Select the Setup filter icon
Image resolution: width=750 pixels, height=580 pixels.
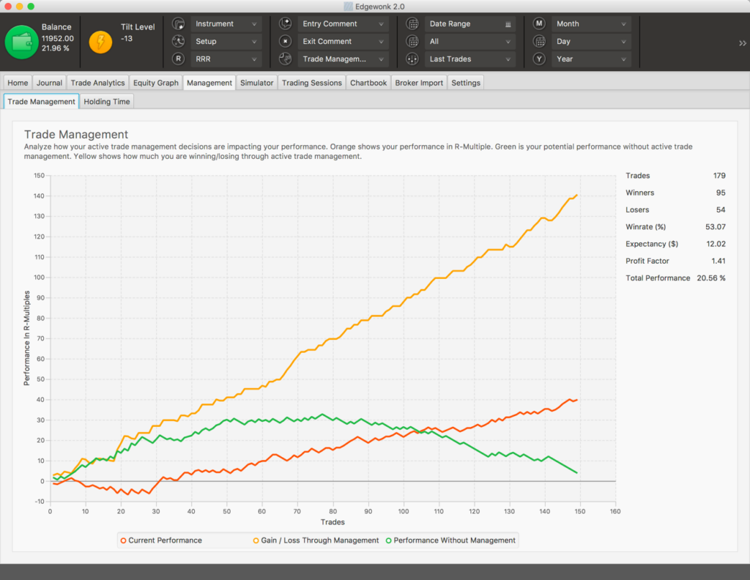(x=177, y=41)
